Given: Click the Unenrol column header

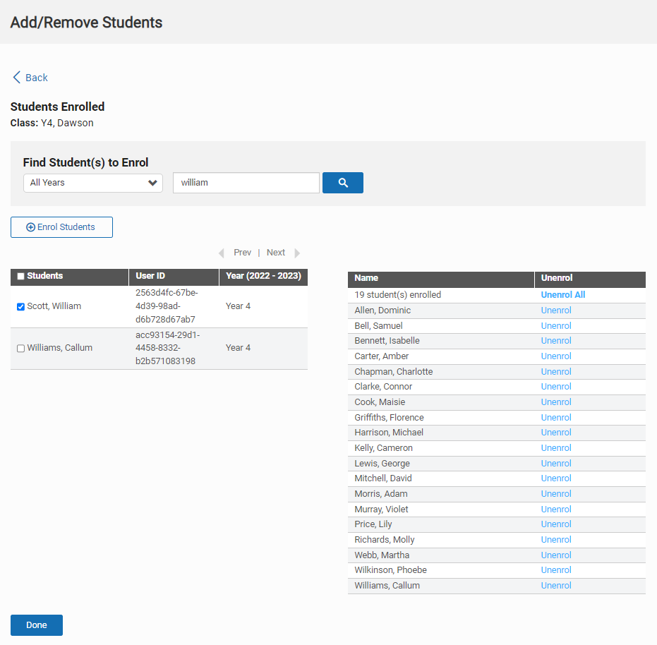Looking at the screenshot, I should [x=591, y=279].
